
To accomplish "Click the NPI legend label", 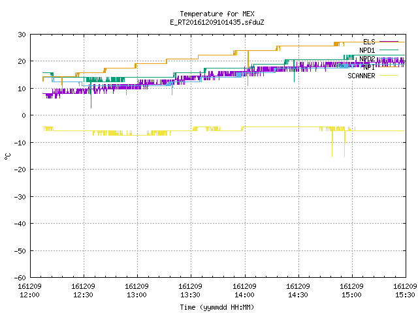I will point(369,67).
